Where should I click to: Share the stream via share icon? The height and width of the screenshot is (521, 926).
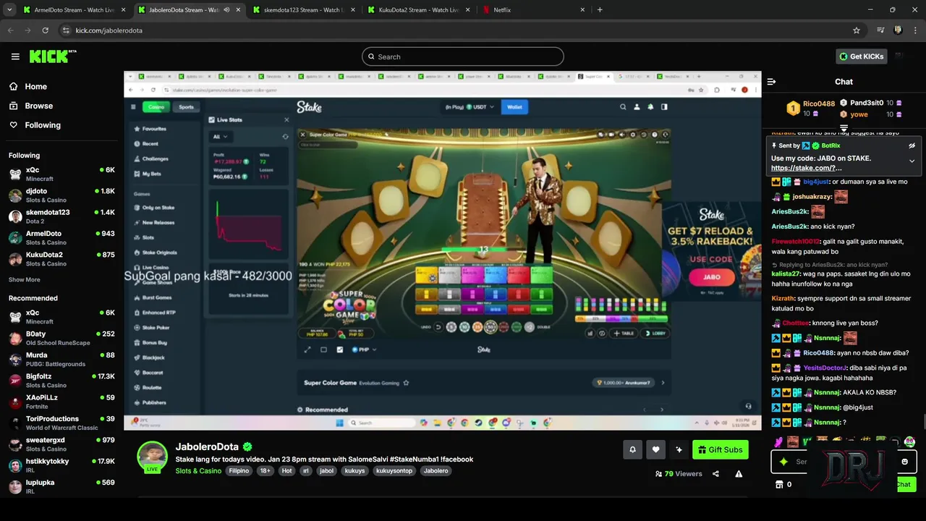click(x=715, y=474)
